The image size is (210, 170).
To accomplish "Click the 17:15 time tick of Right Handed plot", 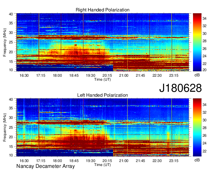I will (x=41, y=75).
